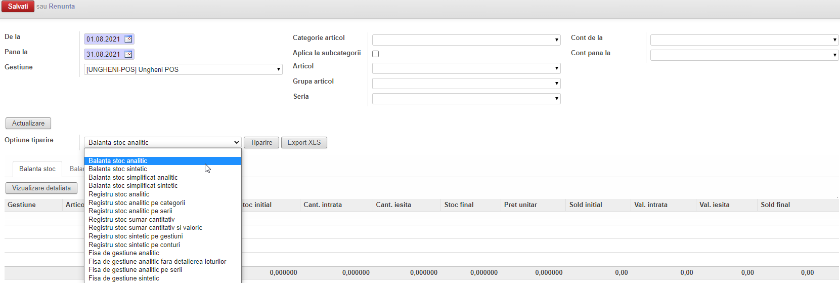
Task: Open the Categorie articol dropdown
Action: [466, 40]
